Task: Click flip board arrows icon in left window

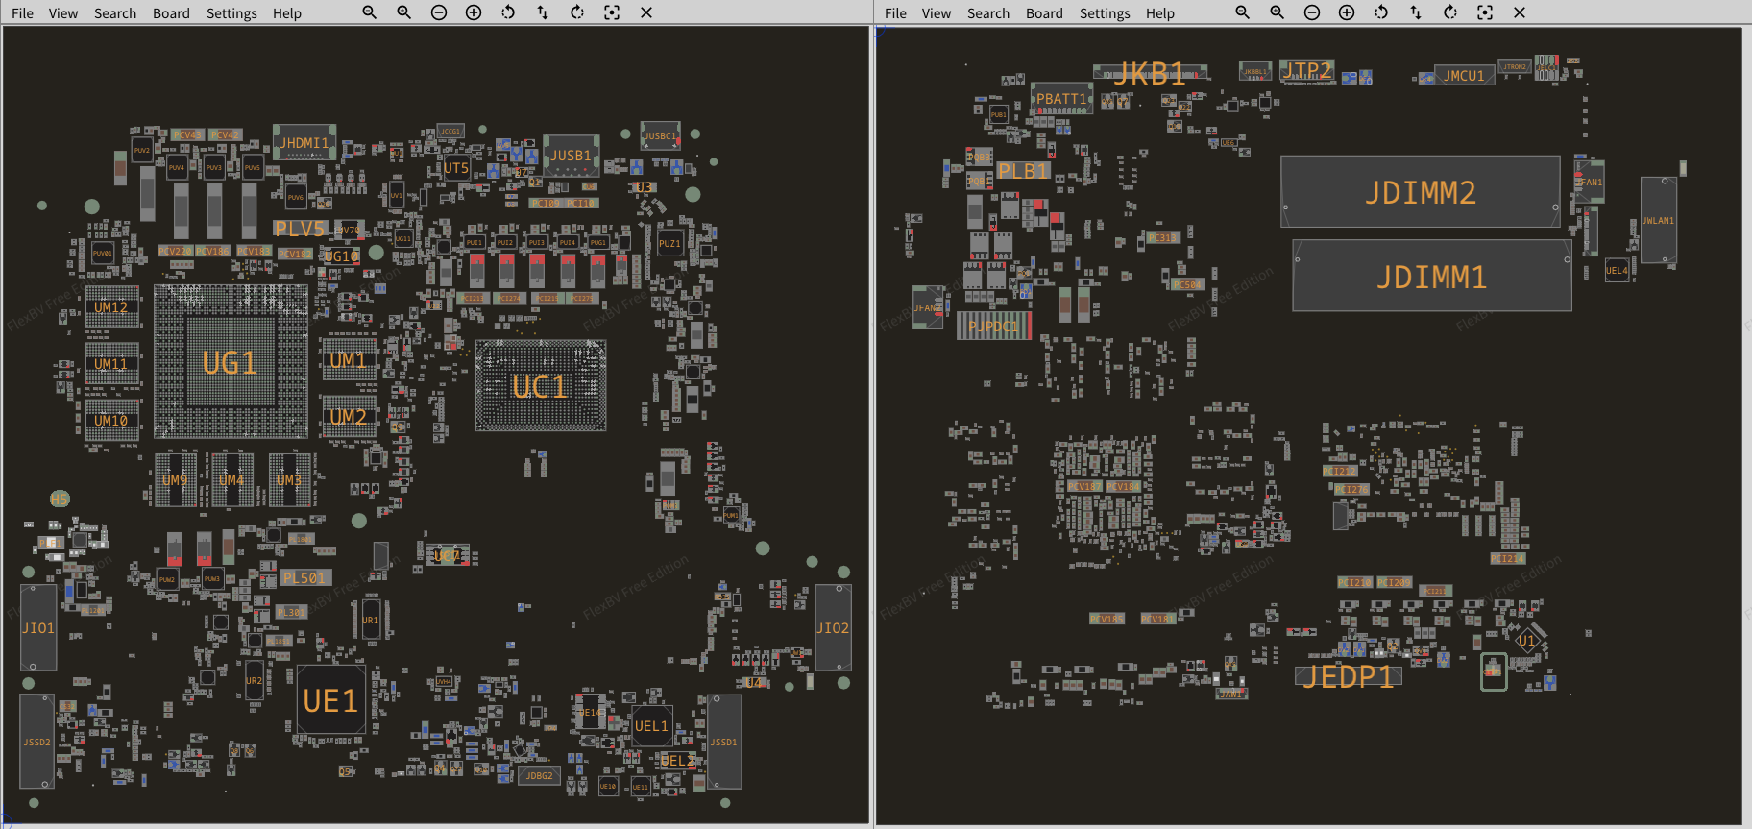Action: (x=543, y=12)
